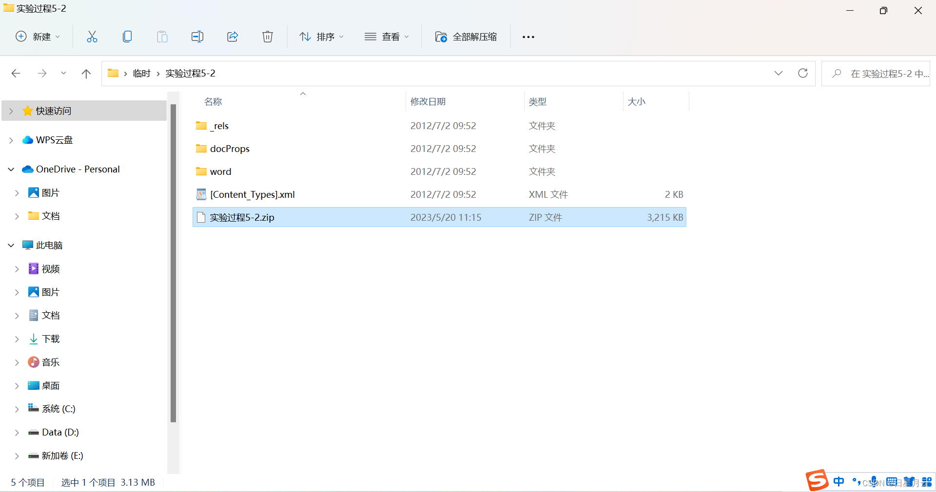This screenshot has height=492, width=936.
Task: Go back with the left arrow
Action: 16,74
